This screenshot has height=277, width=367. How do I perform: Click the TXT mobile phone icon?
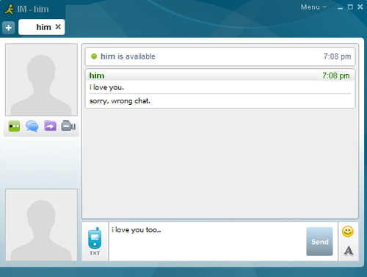point(95,241)
